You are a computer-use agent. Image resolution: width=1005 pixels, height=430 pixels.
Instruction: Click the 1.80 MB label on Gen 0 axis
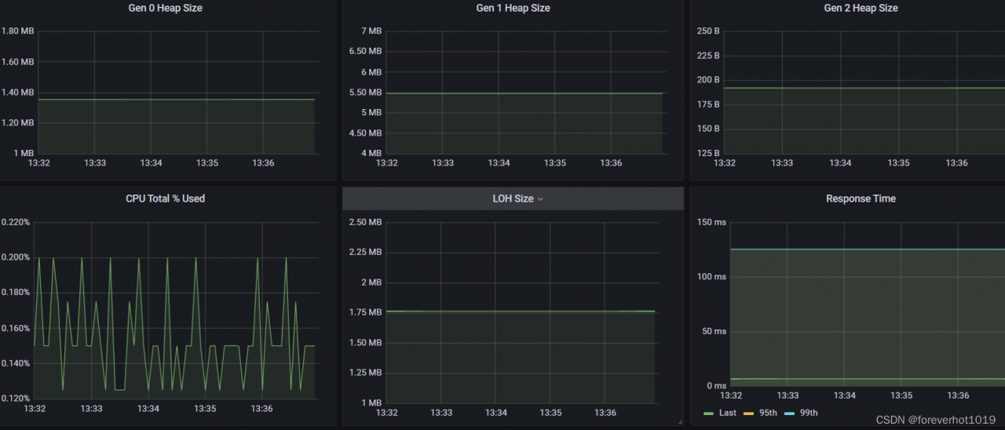click(x=17, y=31)
